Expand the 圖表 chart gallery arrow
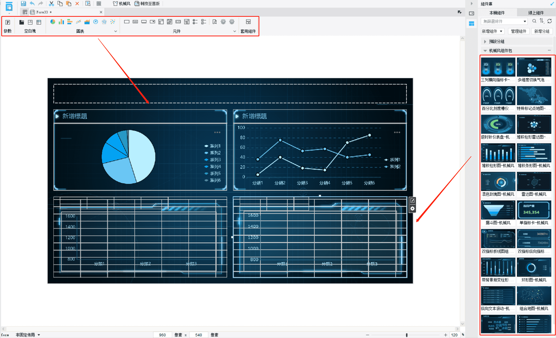The image size is (556, 338). (116, 31)
